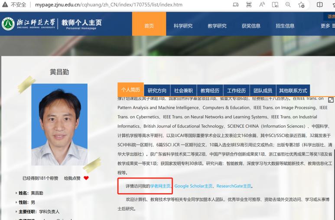Click the name heading 黄昌勤
Viewport: 335px width, 220px height.
pyautogui.click(x=59, y=72)
